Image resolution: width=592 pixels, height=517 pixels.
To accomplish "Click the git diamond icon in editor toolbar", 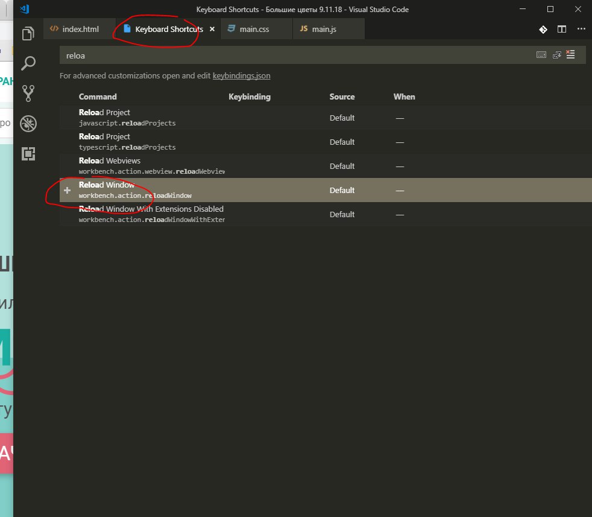I will click(543, 29).
